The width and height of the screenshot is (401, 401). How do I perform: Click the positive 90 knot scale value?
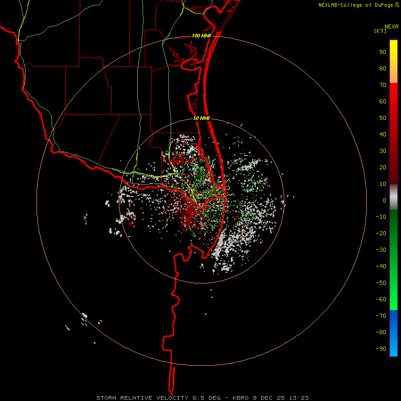coord(383,52)
